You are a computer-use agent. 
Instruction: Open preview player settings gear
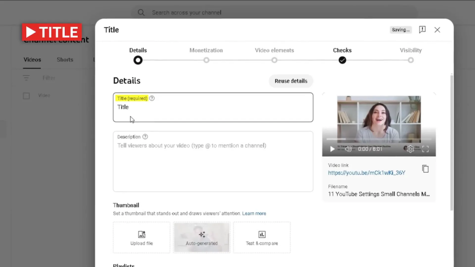[x=410, y=149]
